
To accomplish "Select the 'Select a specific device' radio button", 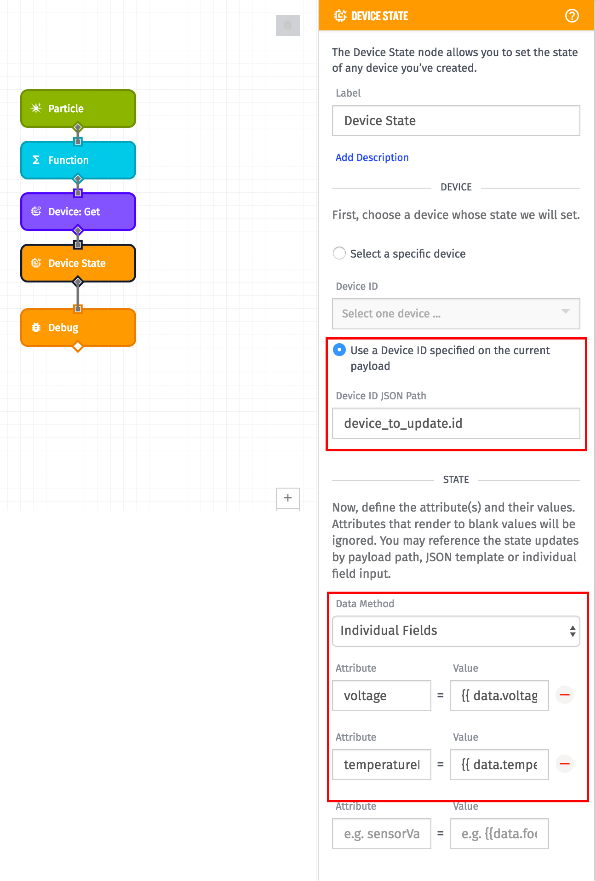I will [x=339, y=253].
